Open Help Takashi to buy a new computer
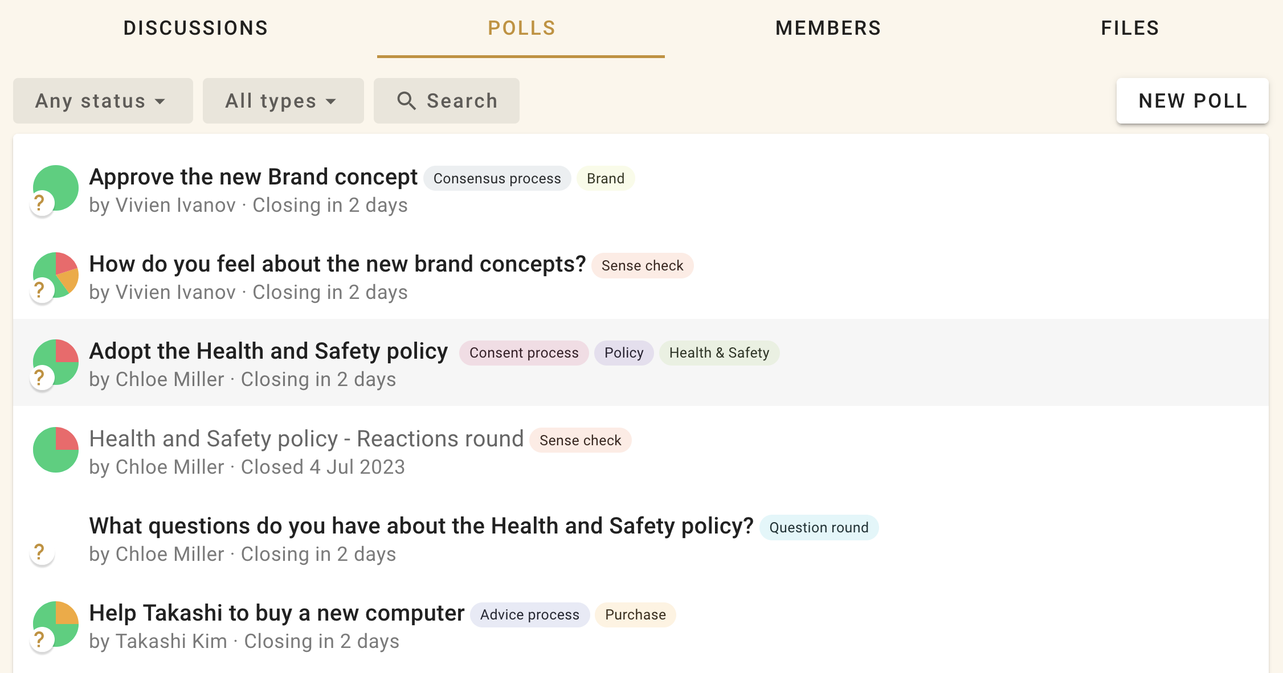The image size is (1283, 673). [277, 613]
